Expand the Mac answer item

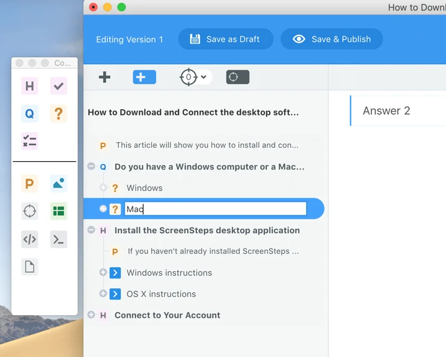[103, 209]
